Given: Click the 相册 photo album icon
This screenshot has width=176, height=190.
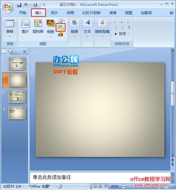Looking at the screenshot, I should [x=50, y=23].
